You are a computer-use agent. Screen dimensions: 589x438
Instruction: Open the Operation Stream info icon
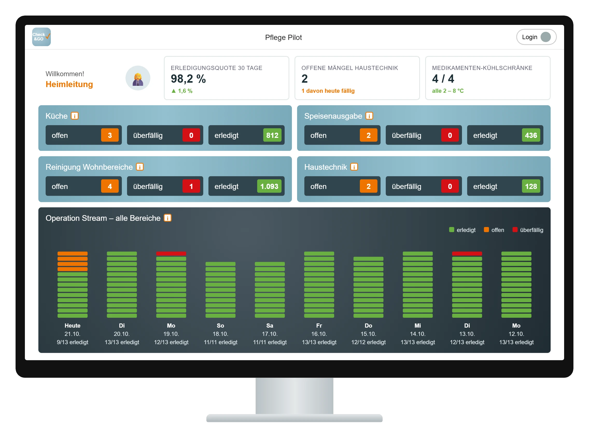168,218
